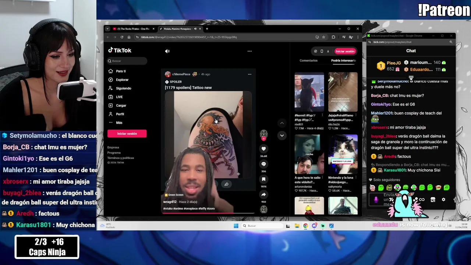The height and width of the screenshot is (265, 471).
Task: Zoom icon in the Kick chat address bar
Action: pos(451,42)
